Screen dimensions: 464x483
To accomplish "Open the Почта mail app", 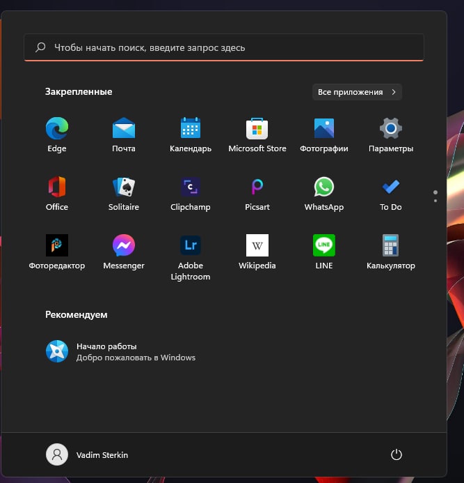I will point(124,135).
